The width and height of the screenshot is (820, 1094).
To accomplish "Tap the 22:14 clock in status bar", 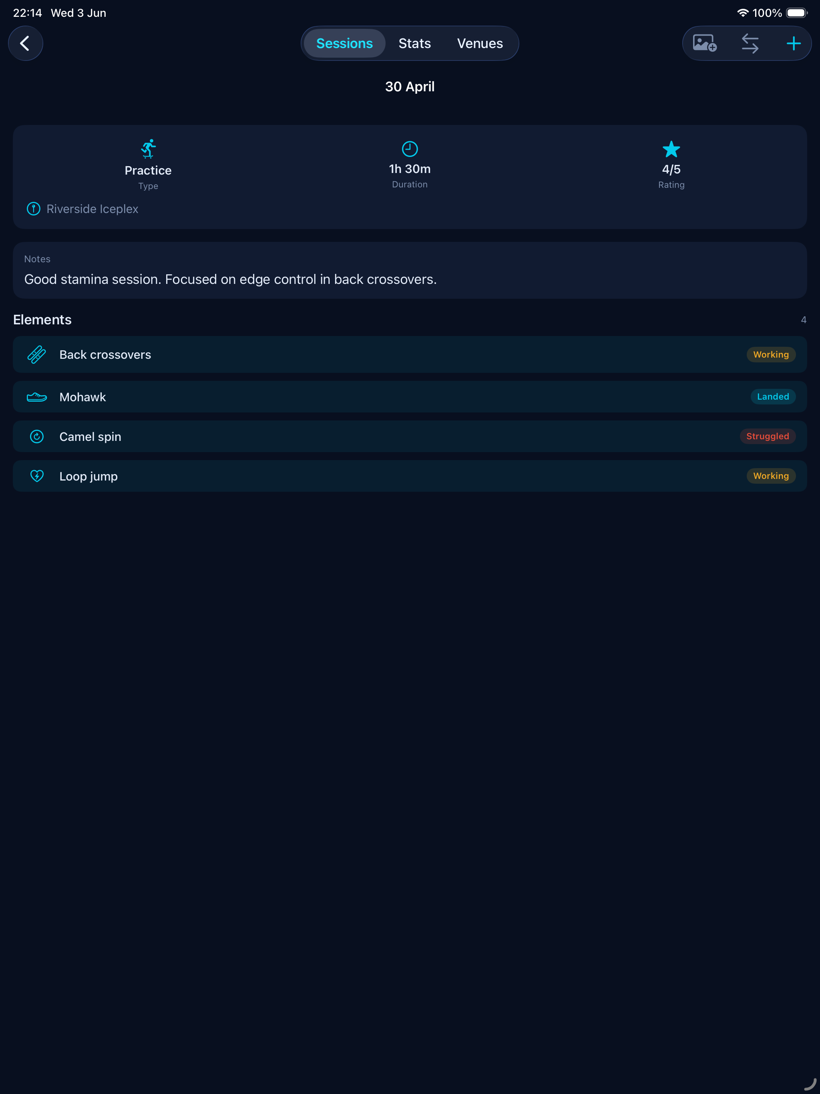I will coord(28,13).
